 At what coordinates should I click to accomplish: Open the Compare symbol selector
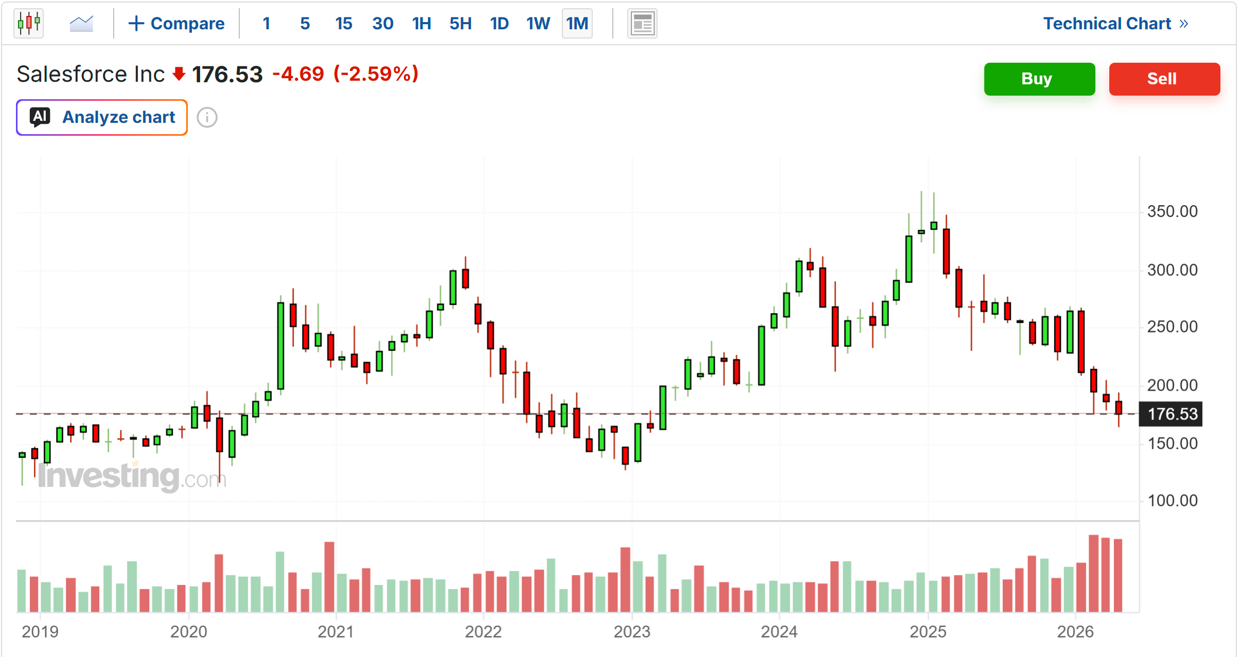click(x=176, y=23)
